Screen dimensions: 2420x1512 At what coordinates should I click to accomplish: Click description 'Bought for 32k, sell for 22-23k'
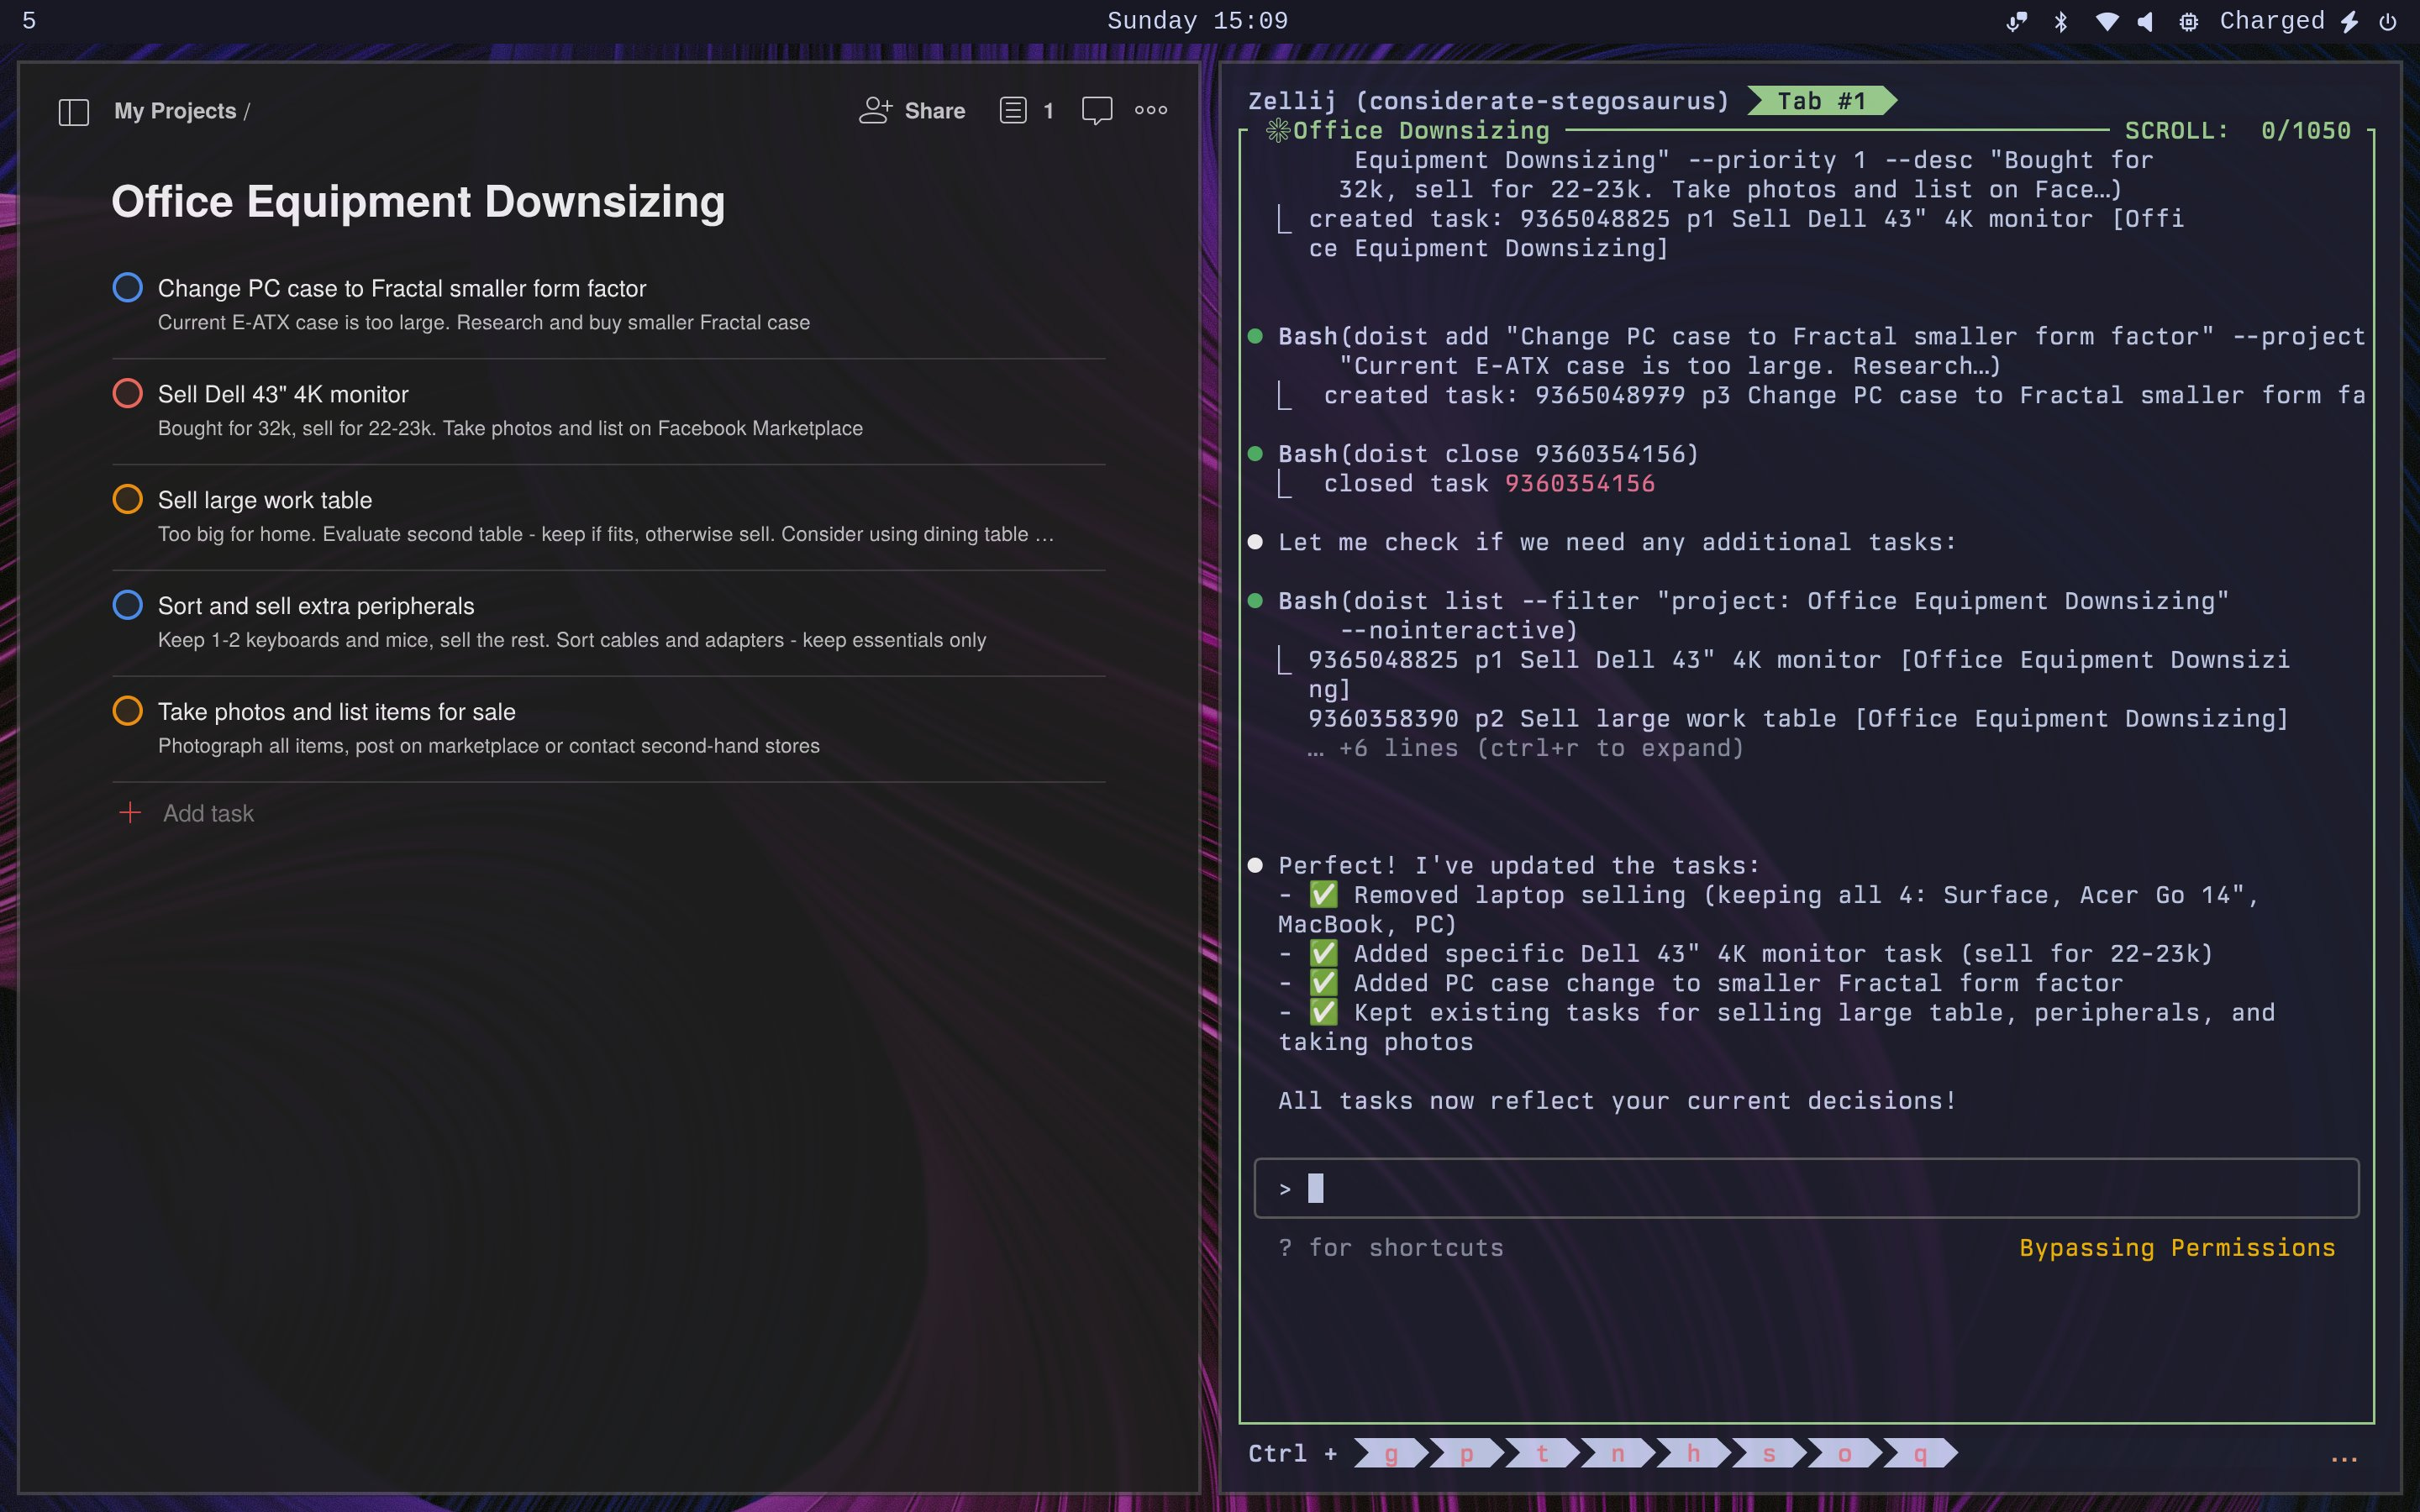(510, 429)
